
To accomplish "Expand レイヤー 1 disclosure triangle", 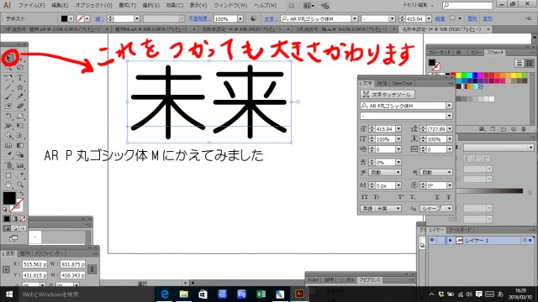I will point(451,241).
